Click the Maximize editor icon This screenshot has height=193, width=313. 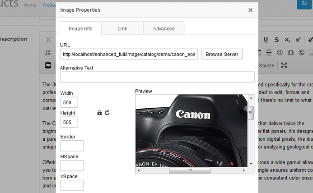tap(284, 65)
